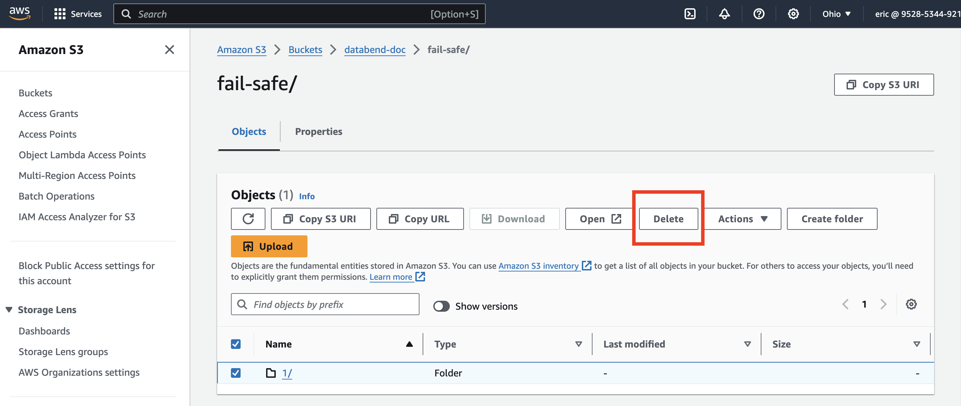Viewport: 961px width, 406px height.
Task: Click the Download button
Action: point(514,218)
